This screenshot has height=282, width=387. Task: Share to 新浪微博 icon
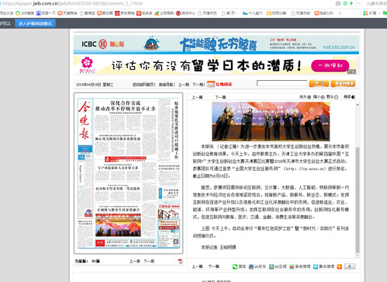click(x=292, y=266)
